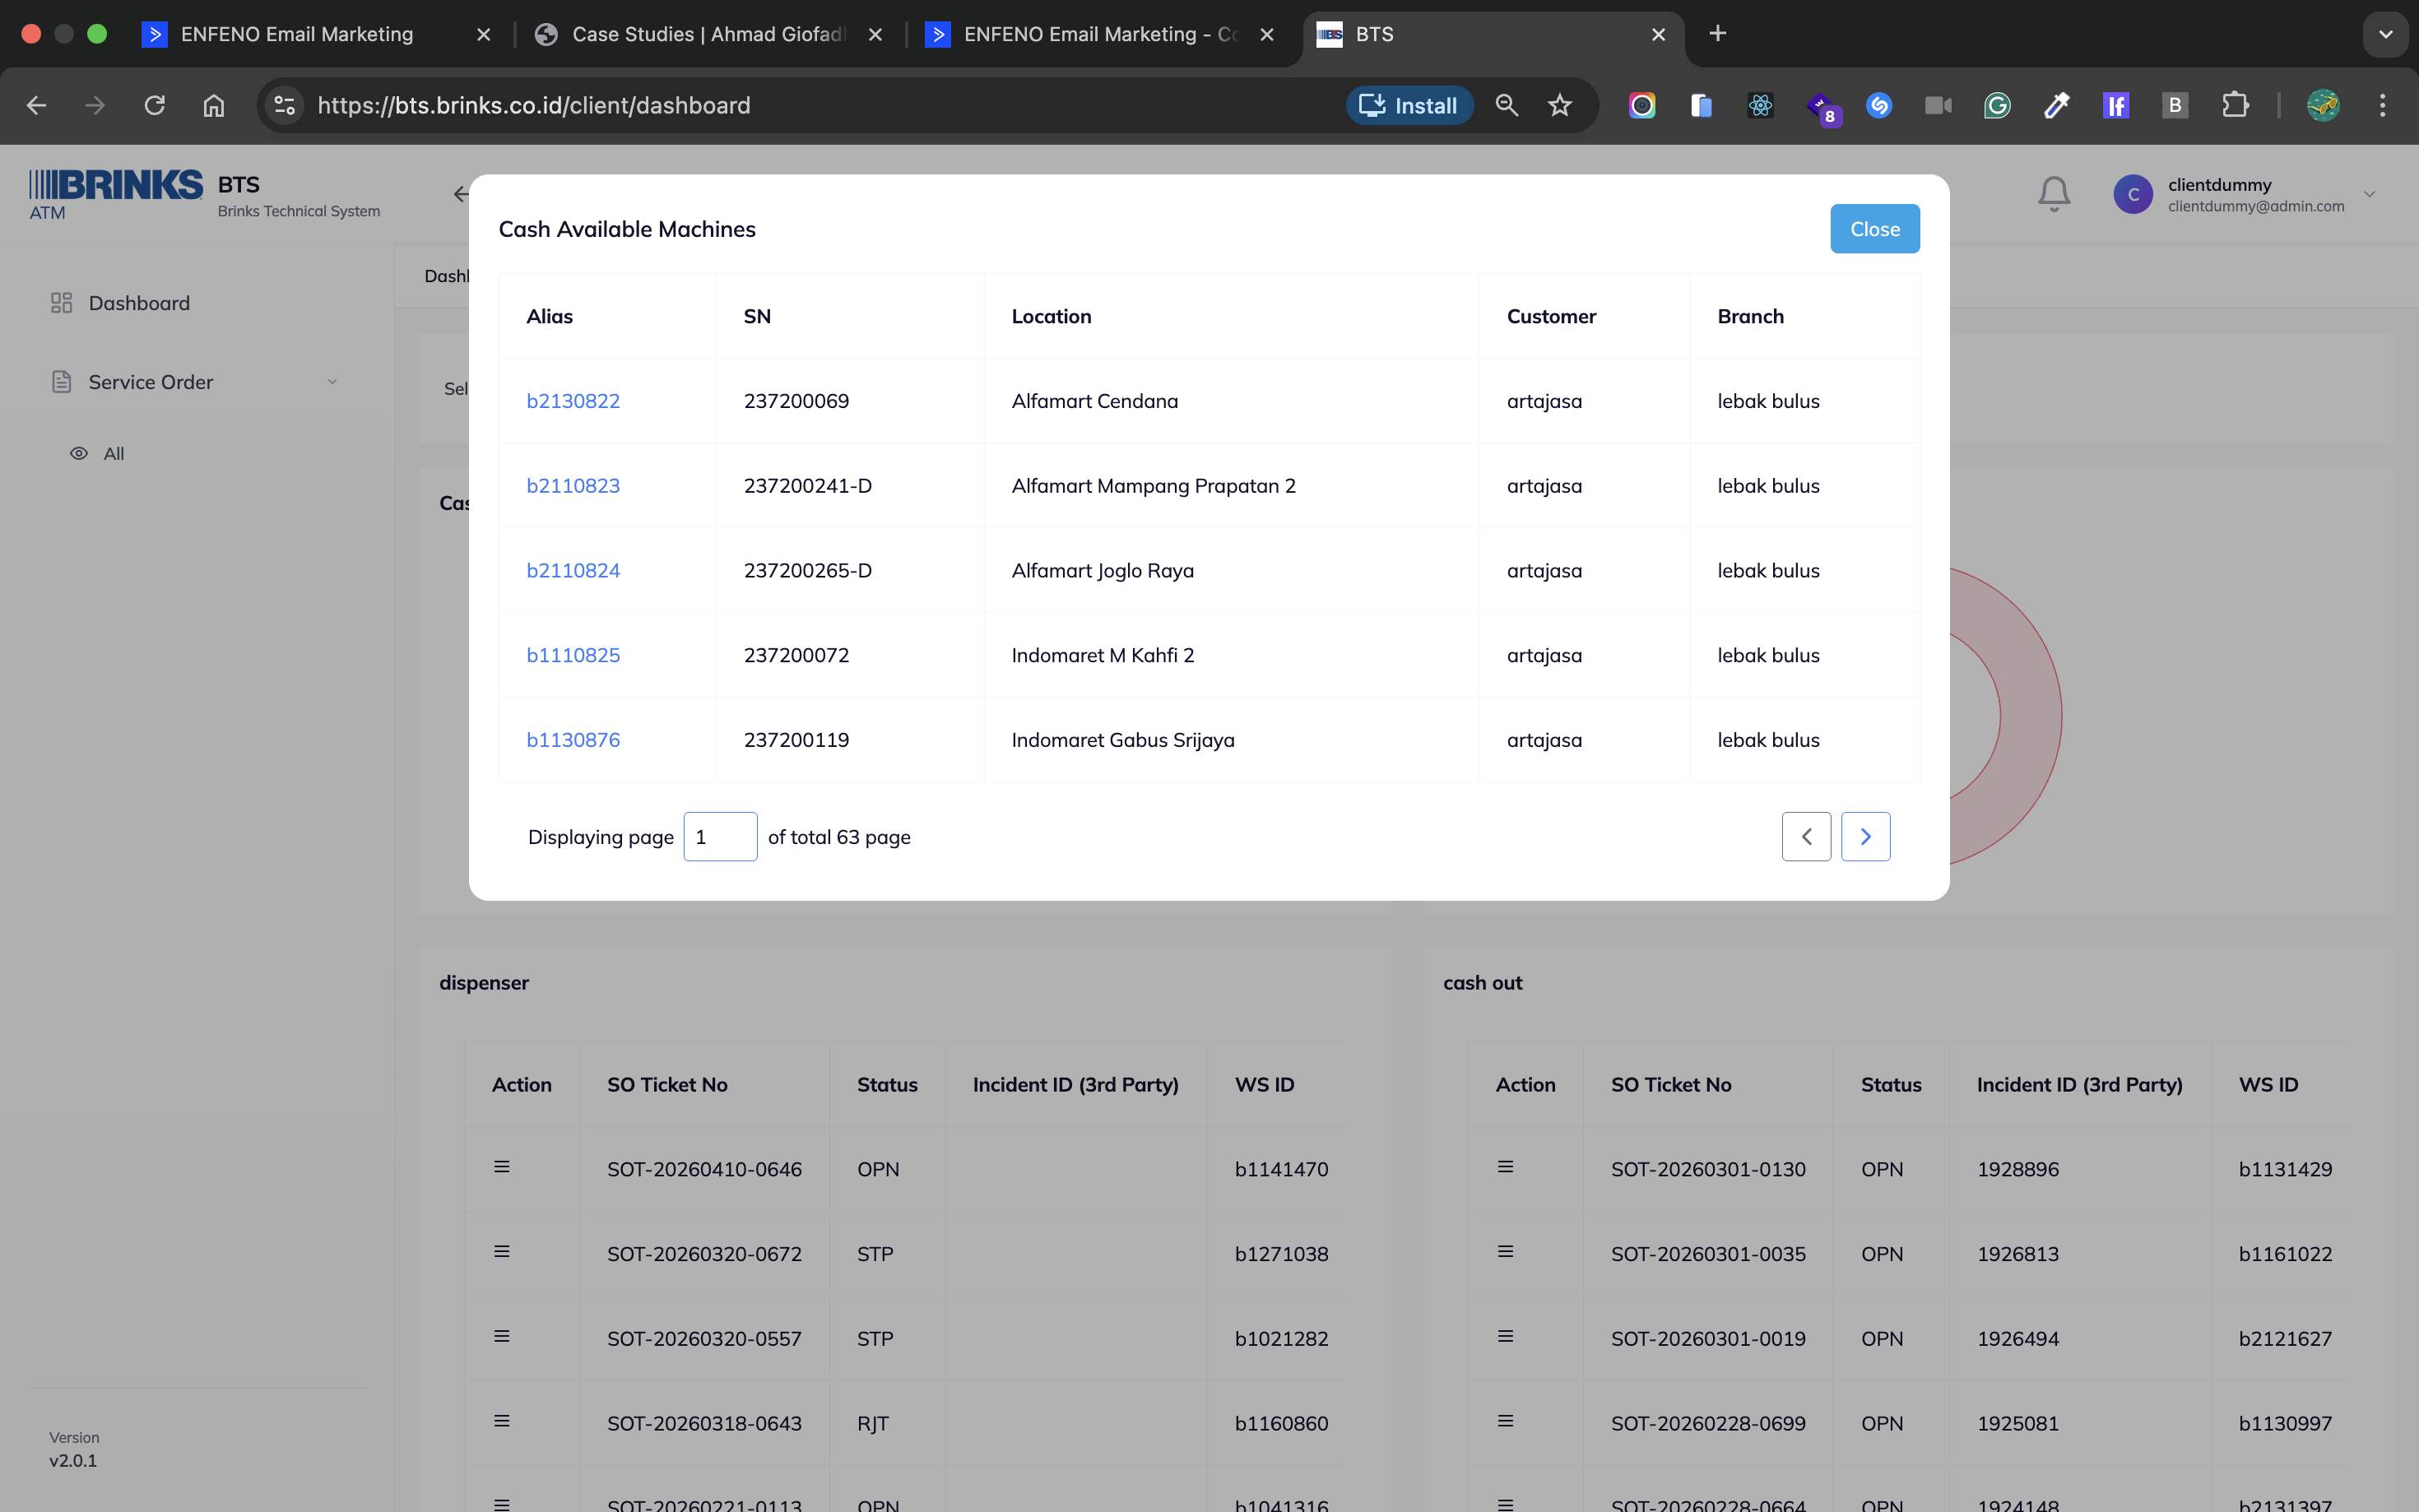Click the eye icon beside All
The image size is (2419, 1512).
78,453
